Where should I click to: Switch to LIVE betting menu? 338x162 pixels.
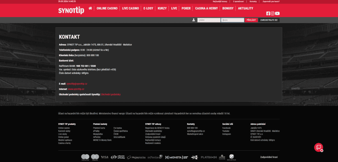(174, 8)
